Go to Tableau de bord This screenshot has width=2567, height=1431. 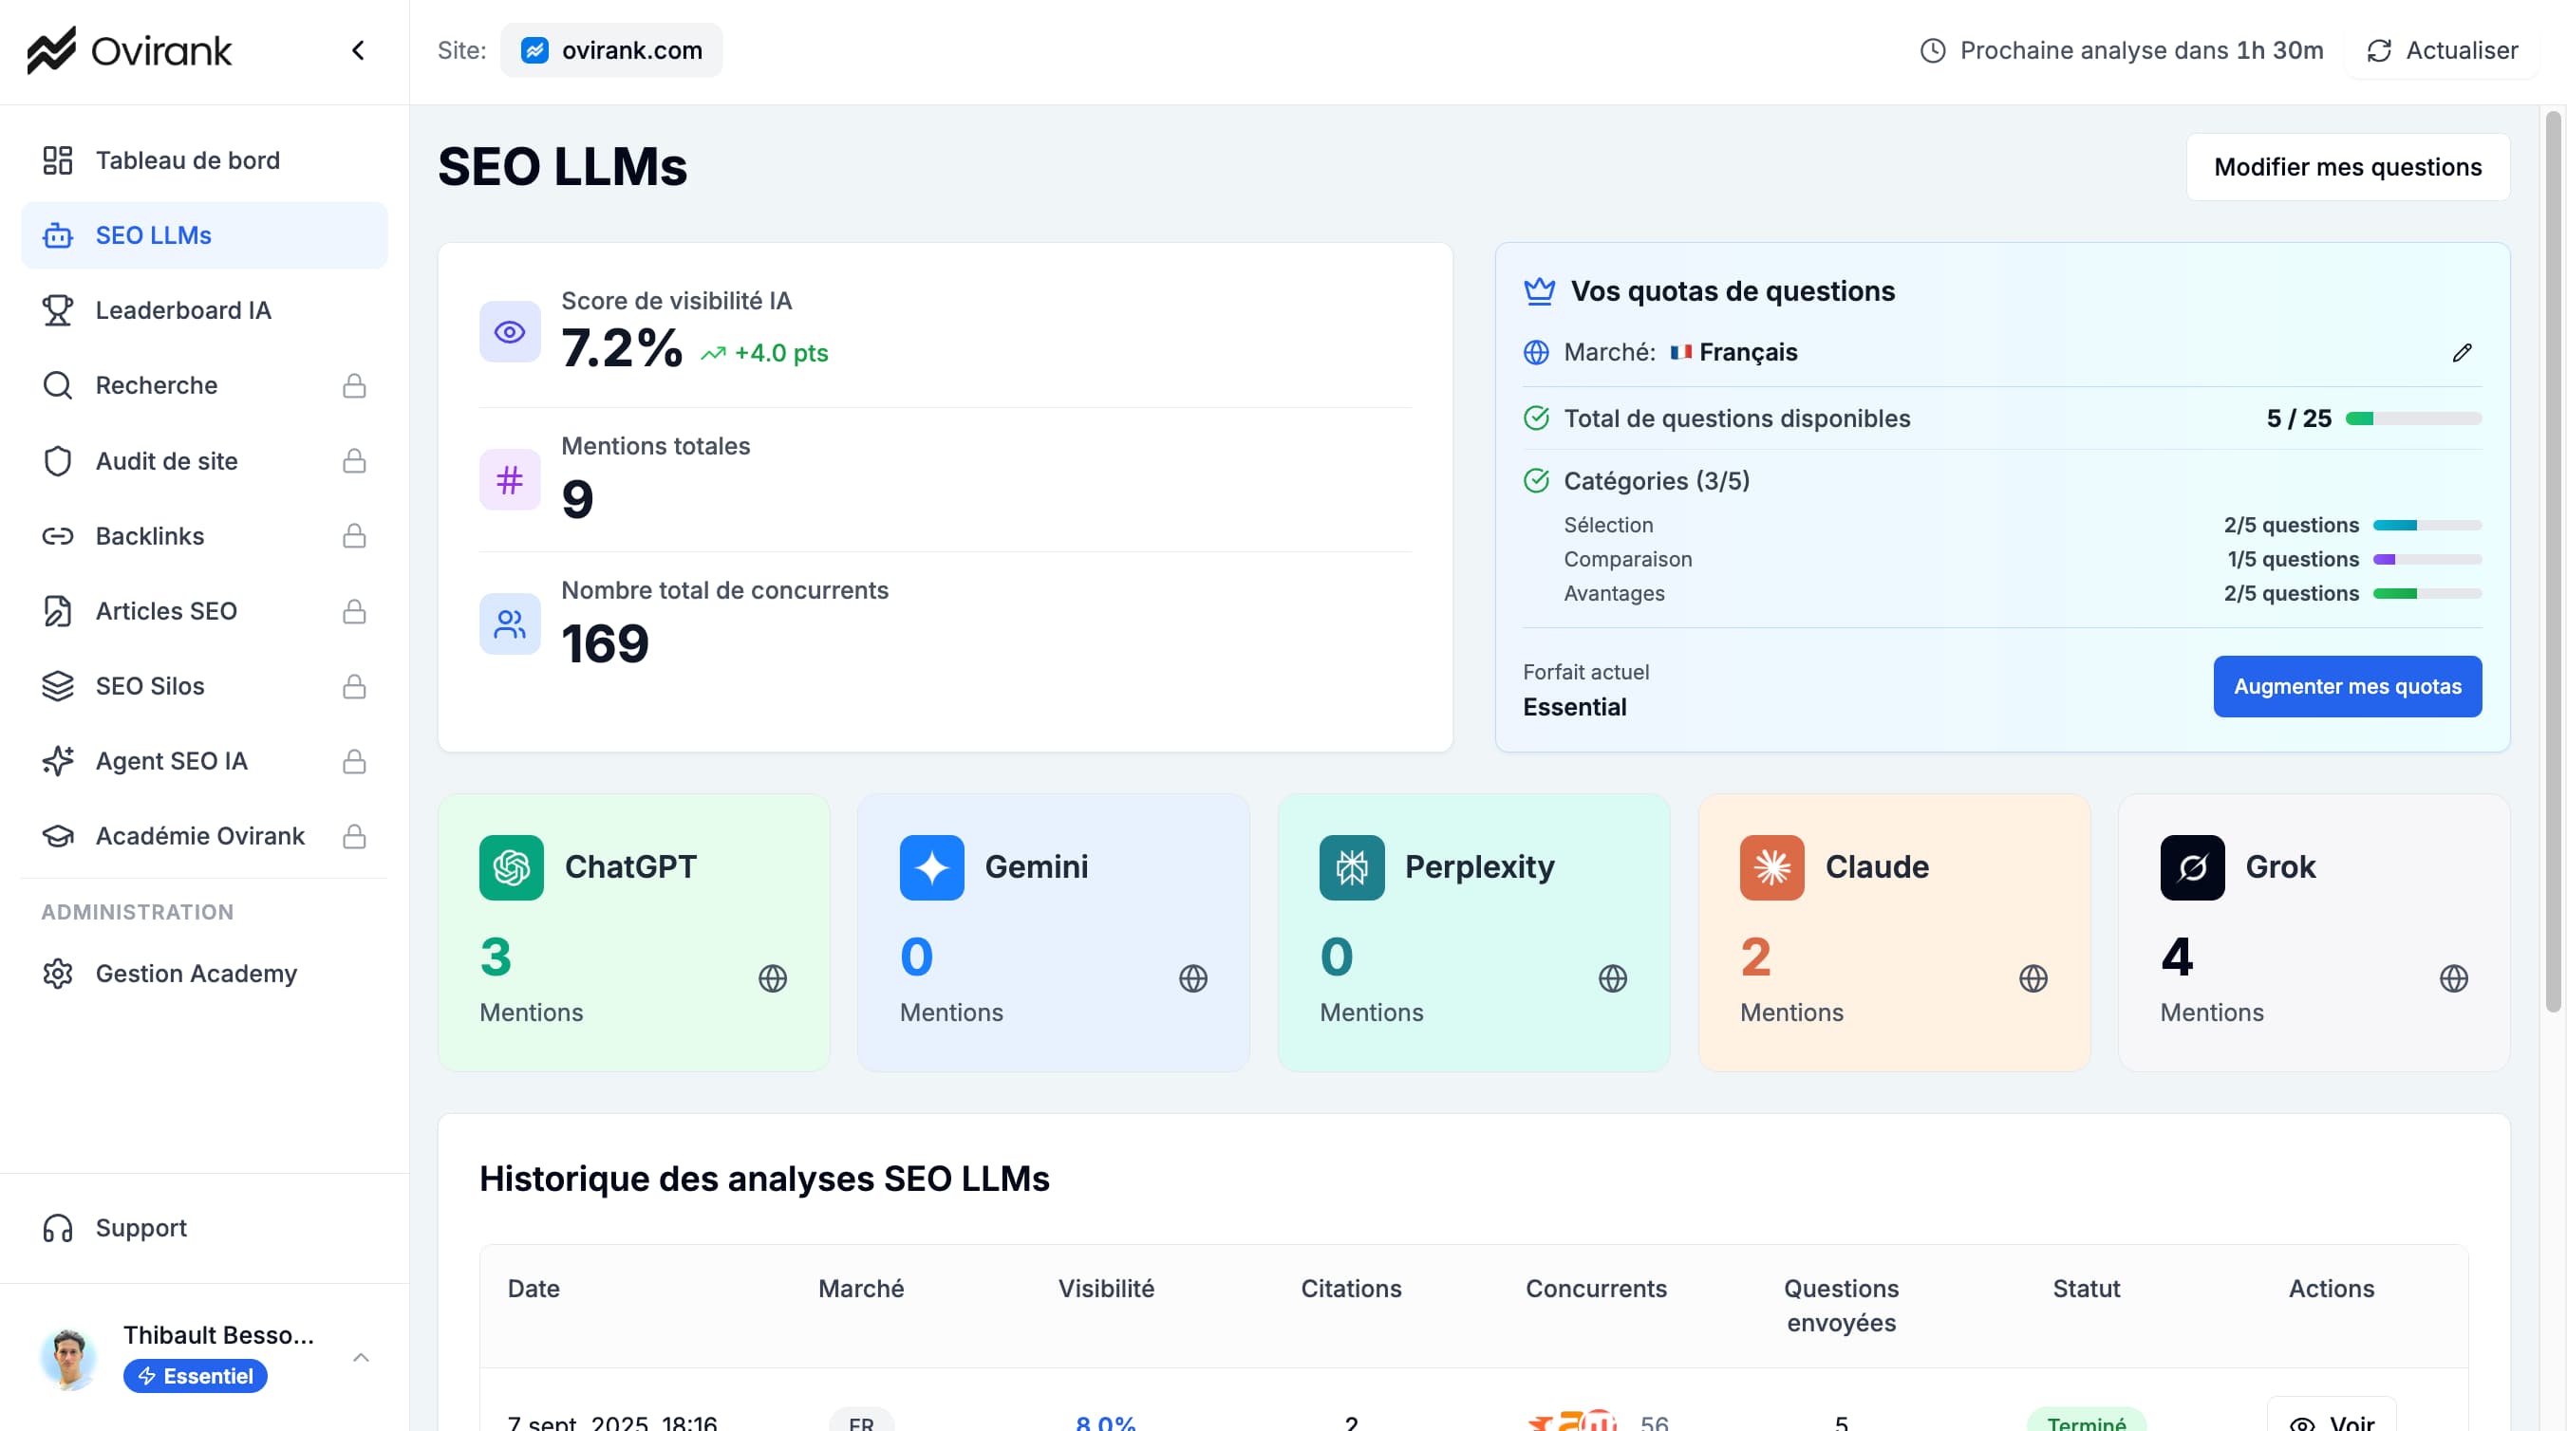(187, 160)
